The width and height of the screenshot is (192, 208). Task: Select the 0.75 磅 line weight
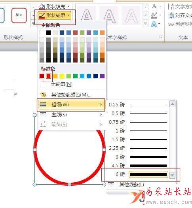click(138, 122)
